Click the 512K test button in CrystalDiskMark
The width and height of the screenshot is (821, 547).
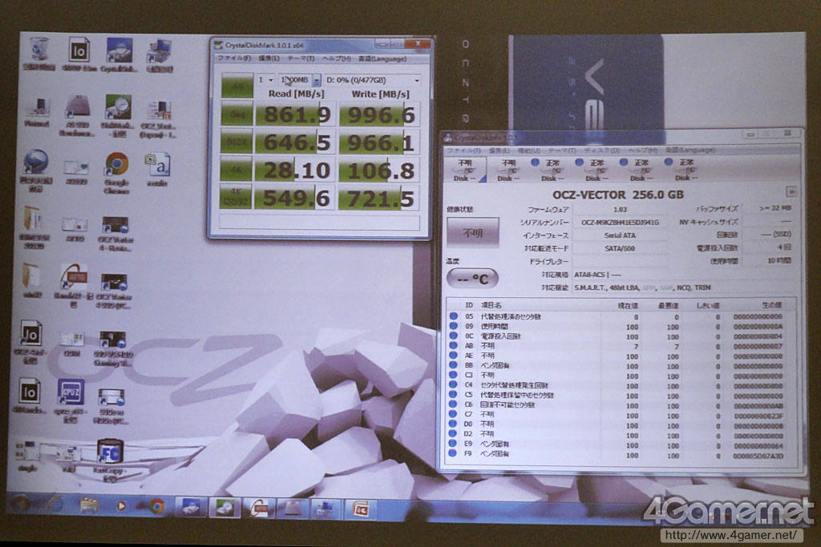click(x=237, y=141)
